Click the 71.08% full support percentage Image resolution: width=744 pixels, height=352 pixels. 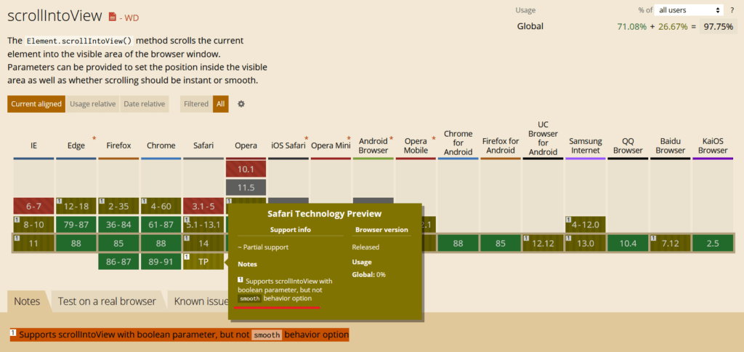pos(631,27)
